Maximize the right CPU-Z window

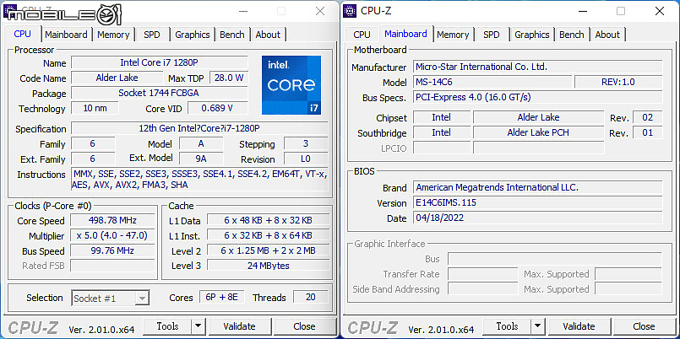(621, 11)
